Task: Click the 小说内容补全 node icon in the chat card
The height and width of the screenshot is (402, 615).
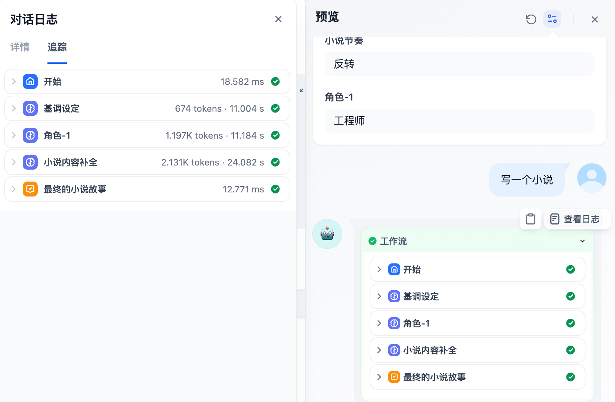Action: click(394, 350)
